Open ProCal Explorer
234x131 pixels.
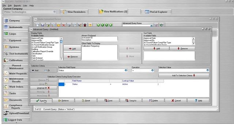(x=156, y=12)
